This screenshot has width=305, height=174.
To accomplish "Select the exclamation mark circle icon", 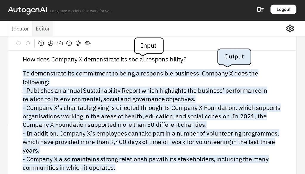I will 69,43.
